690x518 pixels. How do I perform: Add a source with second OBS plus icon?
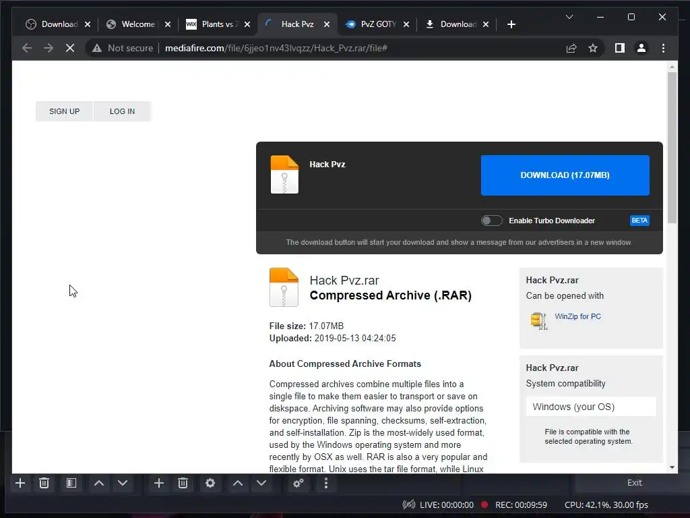click(159, 483)
